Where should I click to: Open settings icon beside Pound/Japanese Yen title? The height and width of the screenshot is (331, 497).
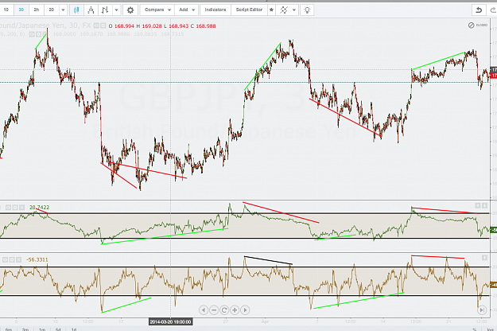click(x=103, y=25)
